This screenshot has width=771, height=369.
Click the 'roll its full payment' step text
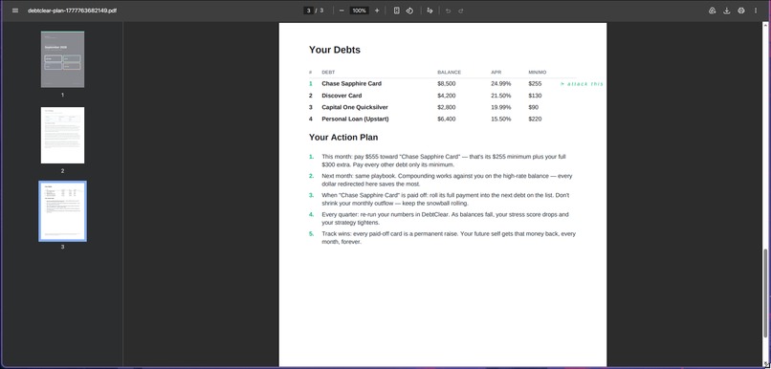point(446,199)
